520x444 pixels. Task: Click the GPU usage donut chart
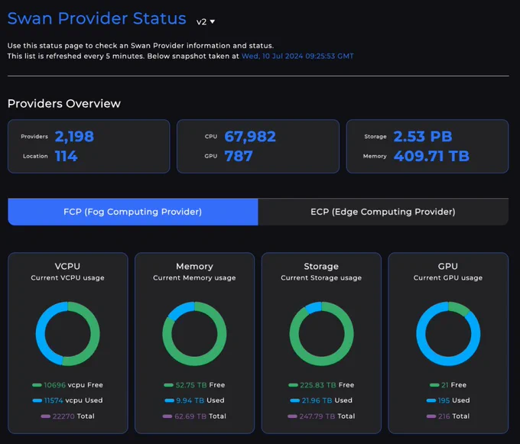click(448, 333)
